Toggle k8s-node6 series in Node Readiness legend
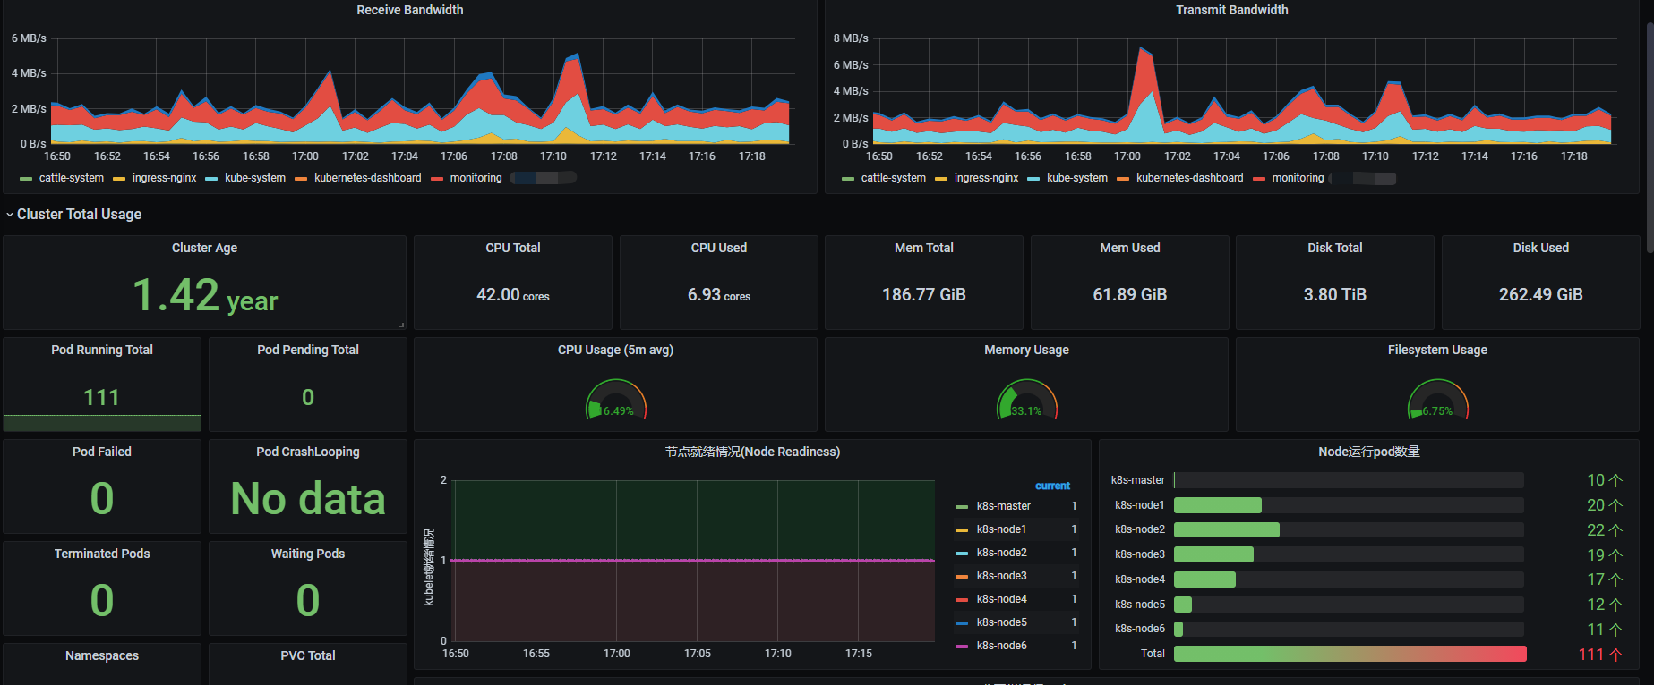The height and width of the screenshot is (685, 1654). pyautogui.click(x=1001, y=646)
